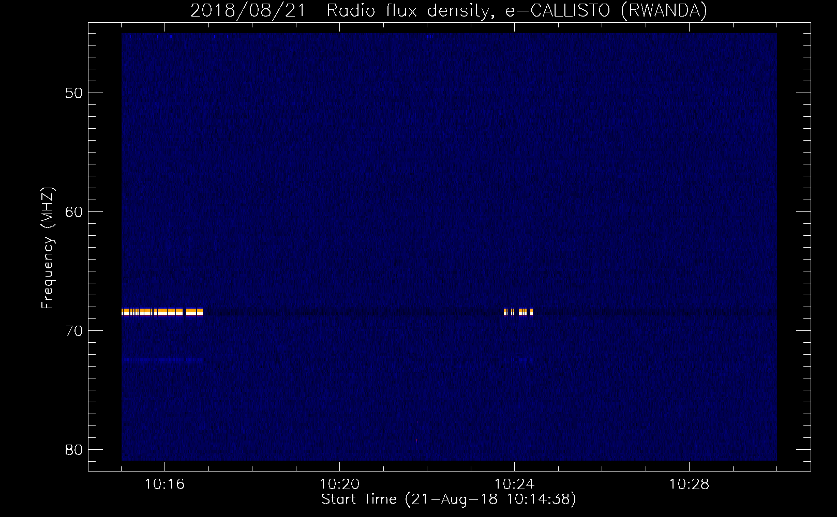Viewport: 837px width, 517px height.
Task: Click the 2018/08/21 date in the title
Action: coord(248,10)
